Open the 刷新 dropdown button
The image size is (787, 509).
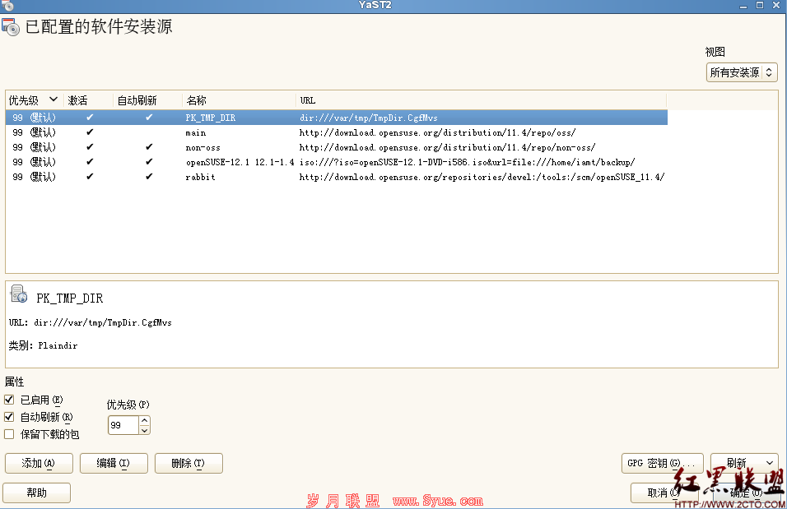tap(744, 463)
